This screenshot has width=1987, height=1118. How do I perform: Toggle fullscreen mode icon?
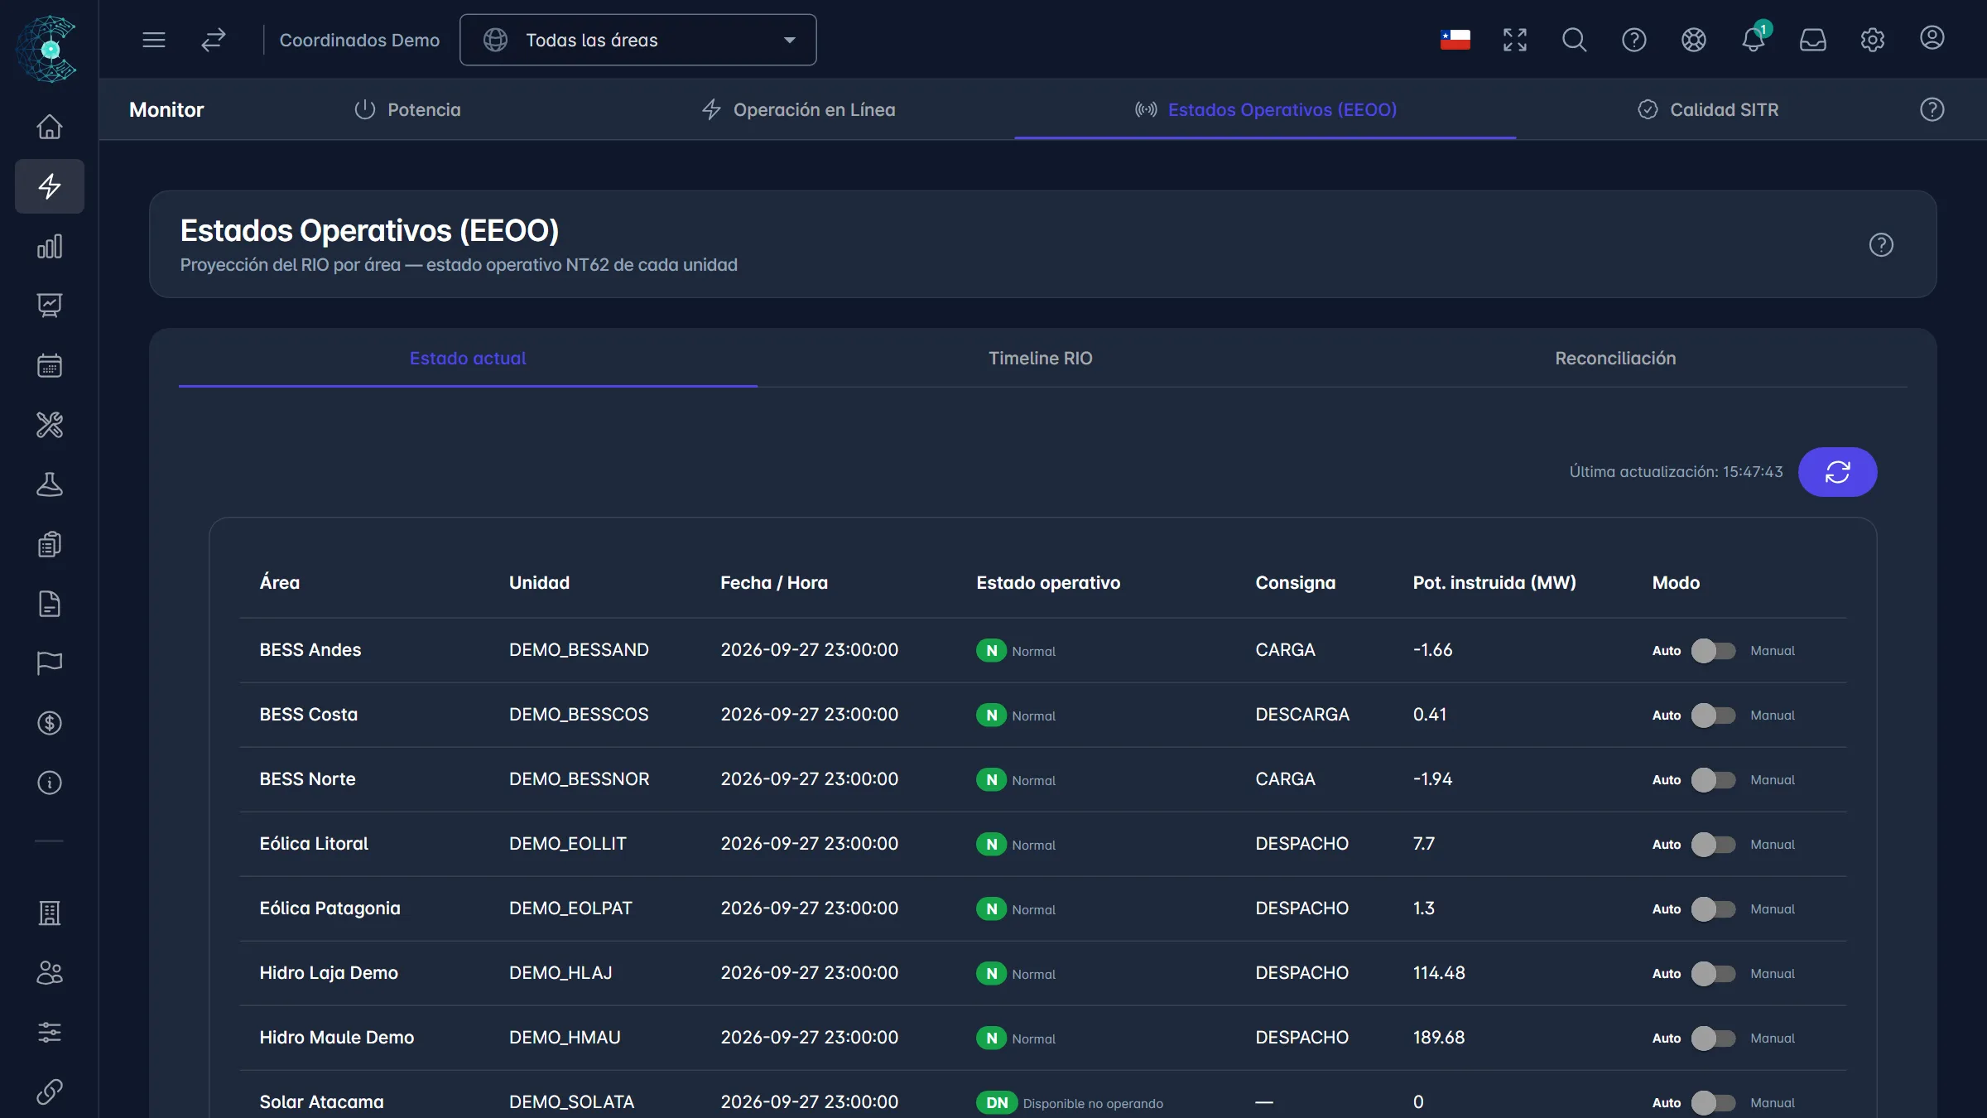[1514, 40]
